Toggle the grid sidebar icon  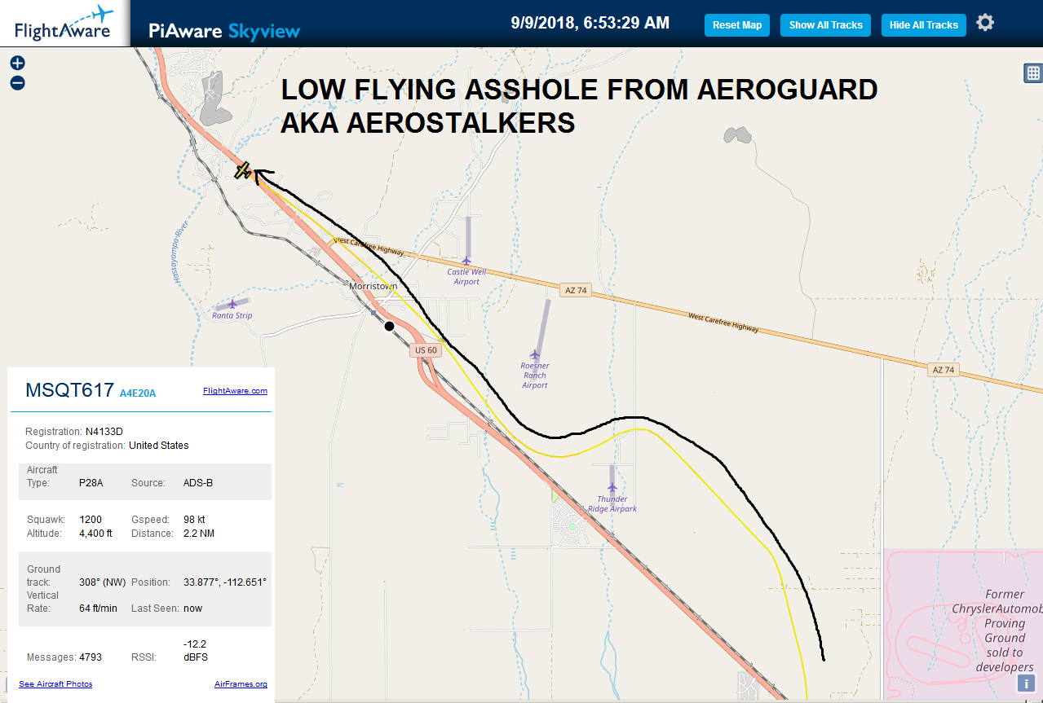(1032, 73)
